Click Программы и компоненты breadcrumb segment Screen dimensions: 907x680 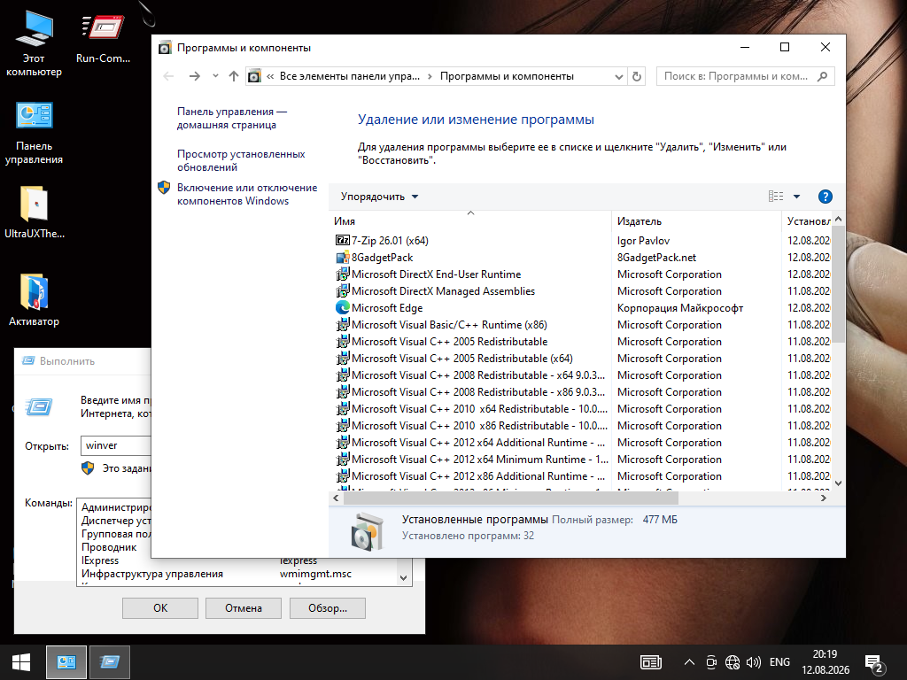coord(507,76)
